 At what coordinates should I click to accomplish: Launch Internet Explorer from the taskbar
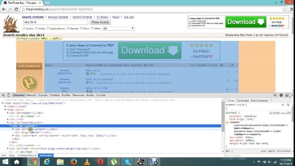(x=47, y=162)
